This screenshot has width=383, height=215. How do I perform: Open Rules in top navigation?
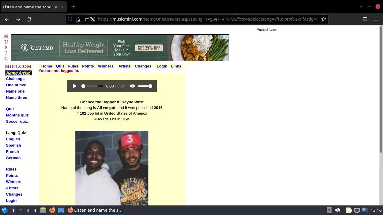(x=73, y=66)
